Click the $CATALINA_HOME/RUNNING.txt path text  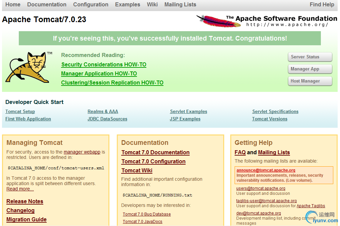click(157, 195)
